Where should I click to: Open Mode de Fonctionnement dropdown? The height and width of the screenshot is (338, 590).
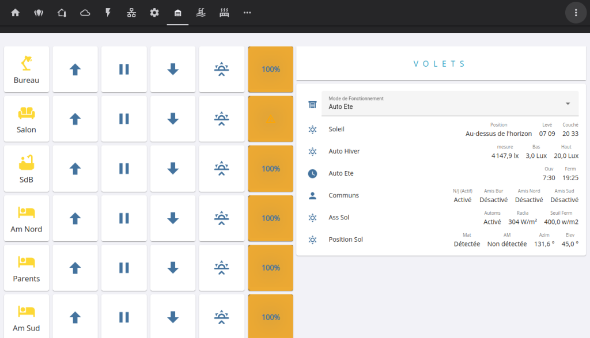[450, 104]
